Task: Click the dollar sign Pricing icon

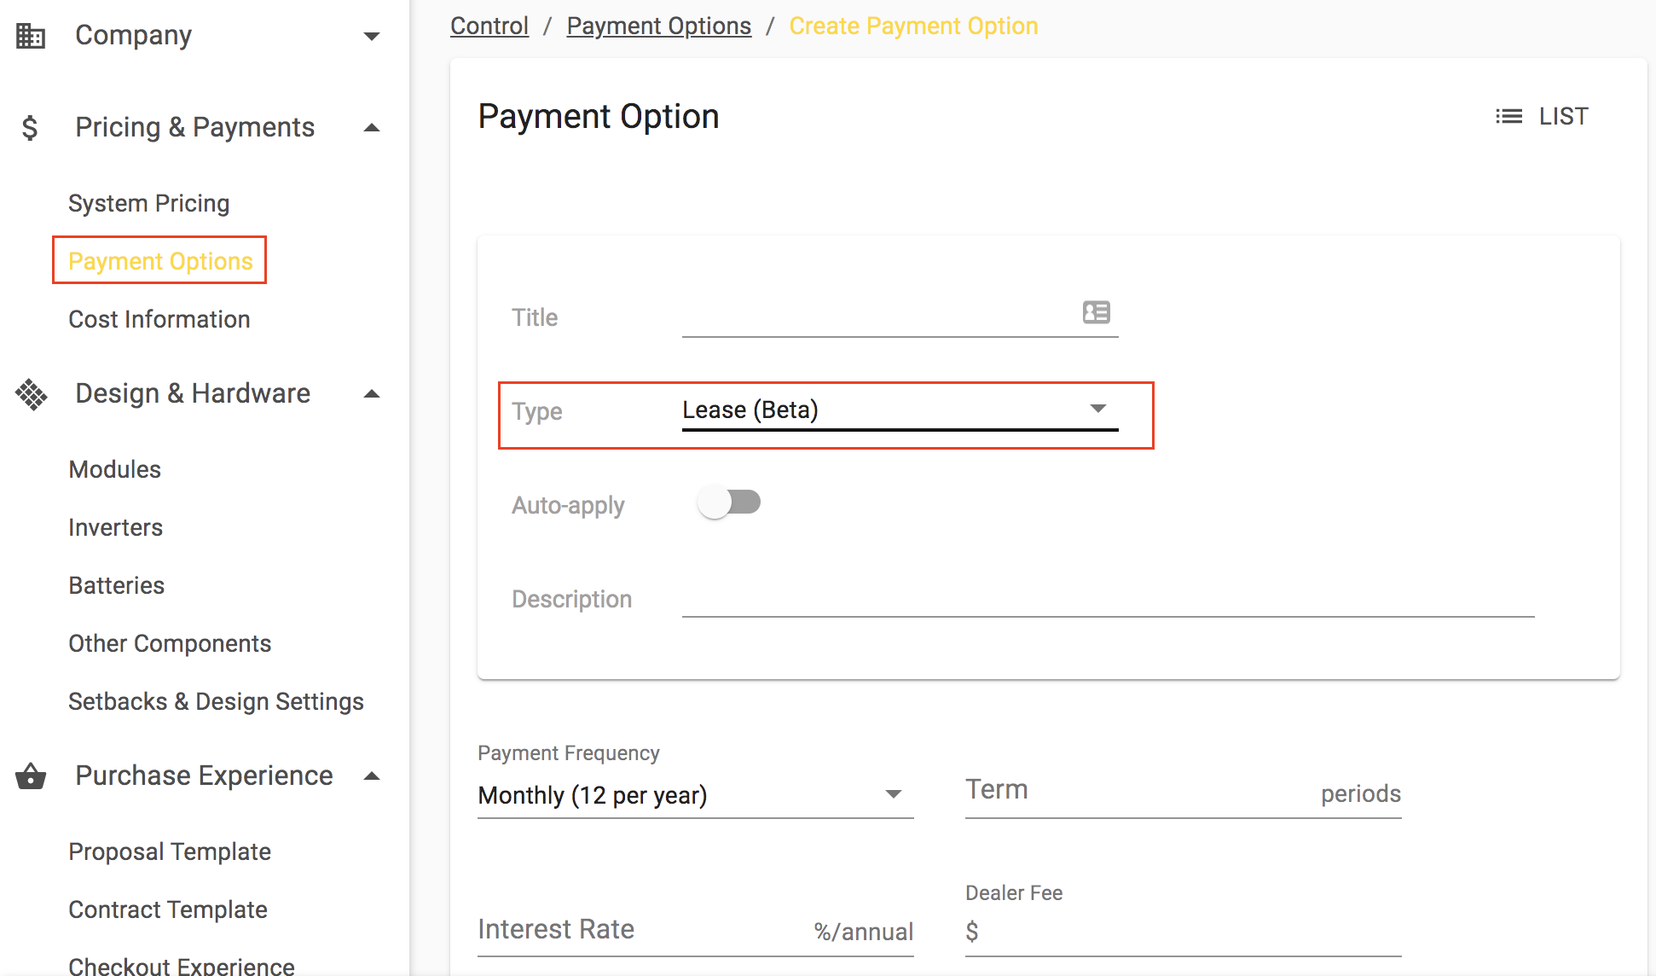Action: pos(30,128)
